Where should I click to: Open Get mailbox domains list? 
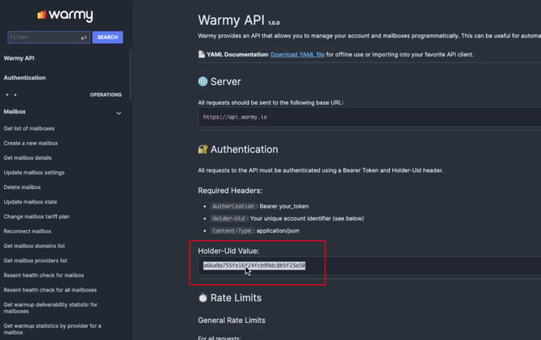point(34,246)
